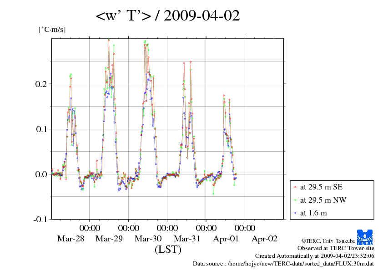Click the y-axis label 0.1

[41, 129]
